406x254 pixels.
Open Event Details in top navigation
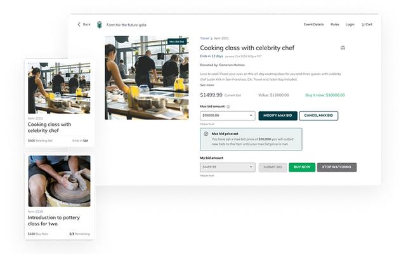314,25
